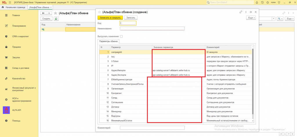Image resolution: width=297 pixels, height=137 pixels.
Task: Click the parameters table vertical scrollbar
Action: [253, 81]
